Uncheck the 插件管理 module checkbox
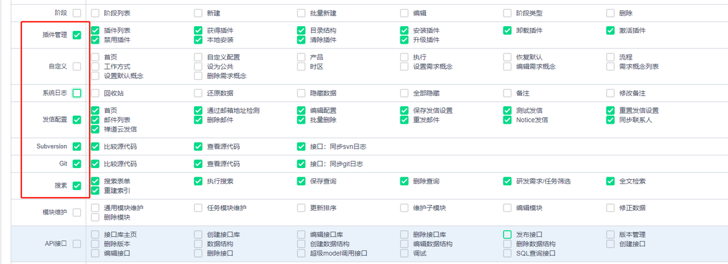The image size is (728, 264). [76, 35]
